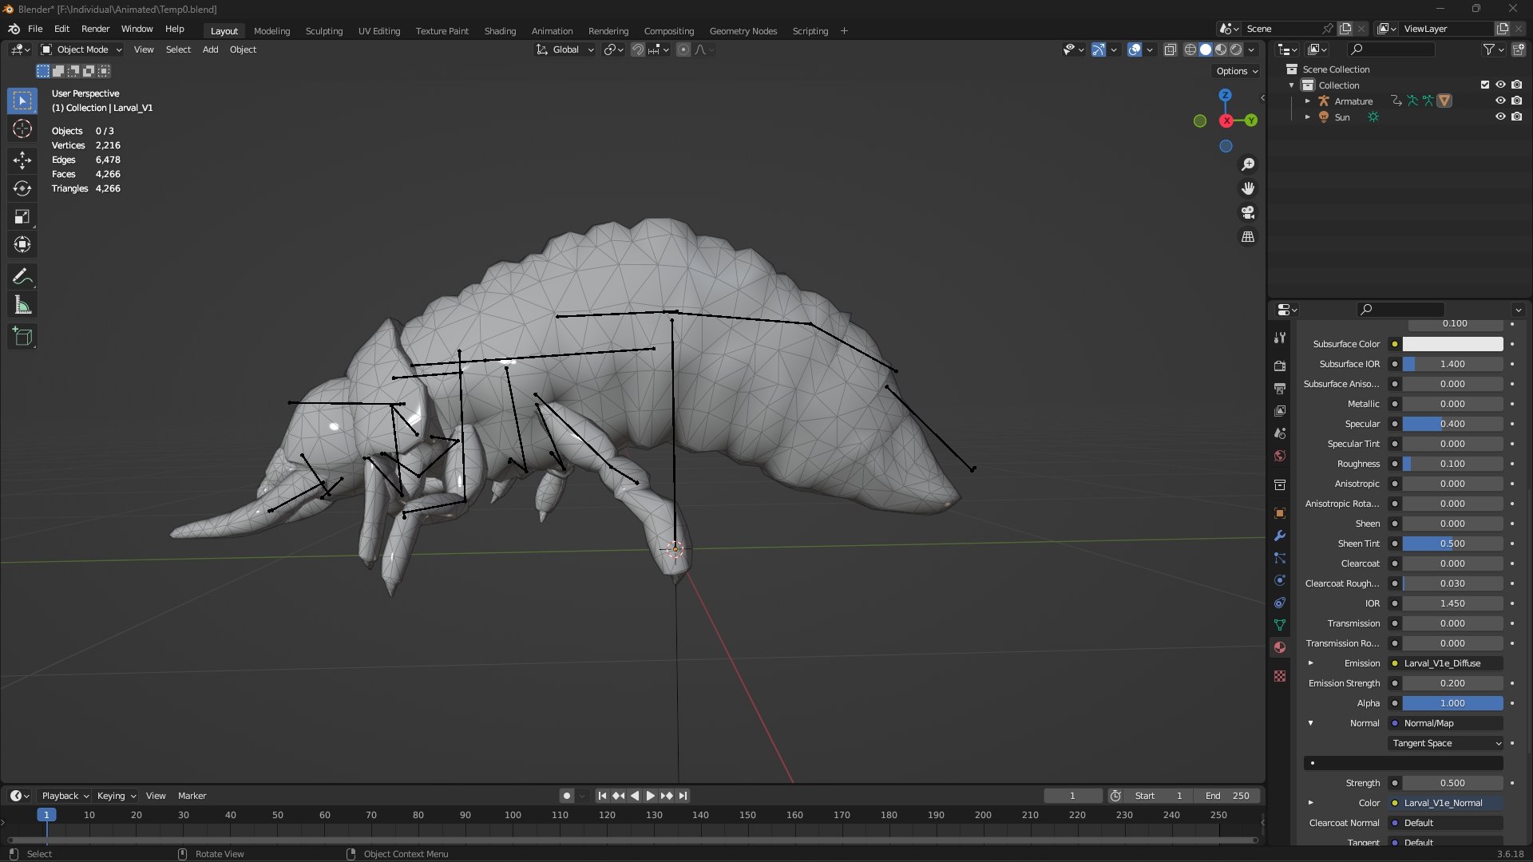
Task: Disable Sun in renders camera icon
Action: (x=1516, y=117)
